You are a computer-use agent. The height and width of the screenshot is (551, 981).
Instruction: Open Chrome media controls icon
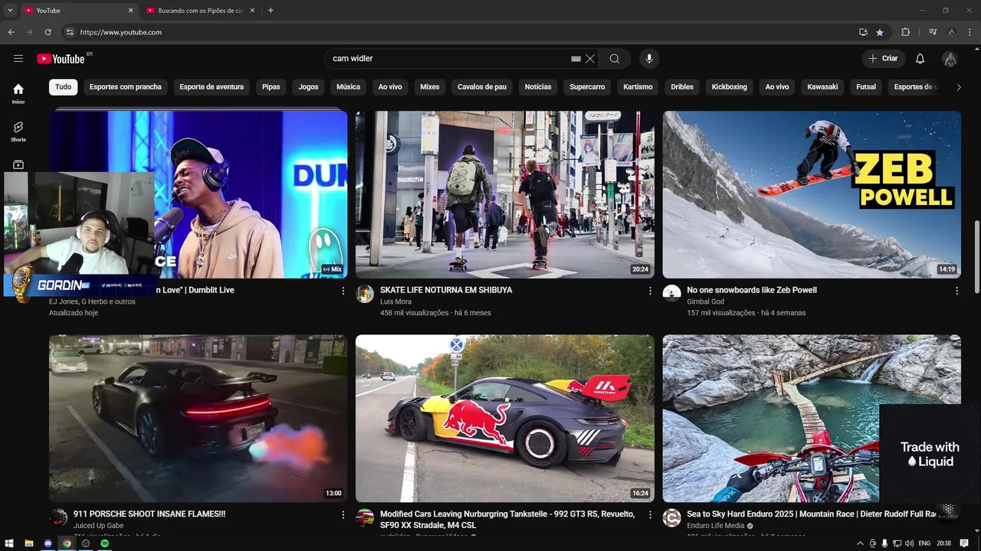coord(933,32)
